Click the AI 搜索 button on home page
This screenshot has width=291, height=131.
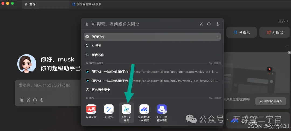click(241, 32)
